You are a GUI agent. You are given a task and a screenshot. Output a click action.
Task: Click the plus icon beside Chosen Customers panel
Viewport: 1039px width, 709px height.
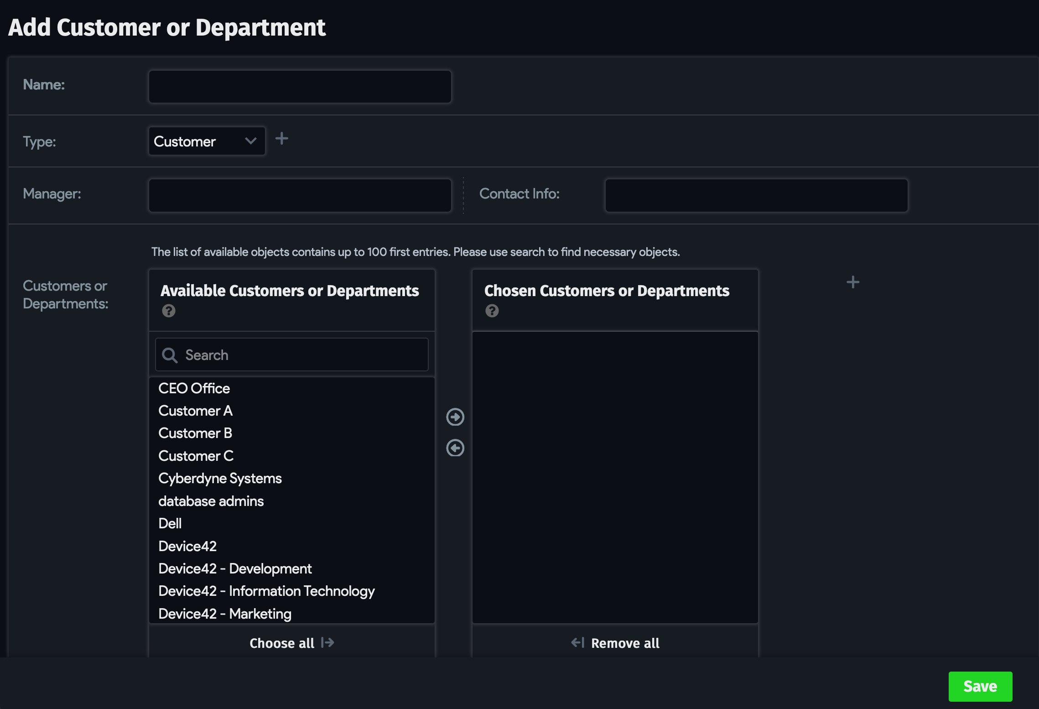click(x=852, y=282)
